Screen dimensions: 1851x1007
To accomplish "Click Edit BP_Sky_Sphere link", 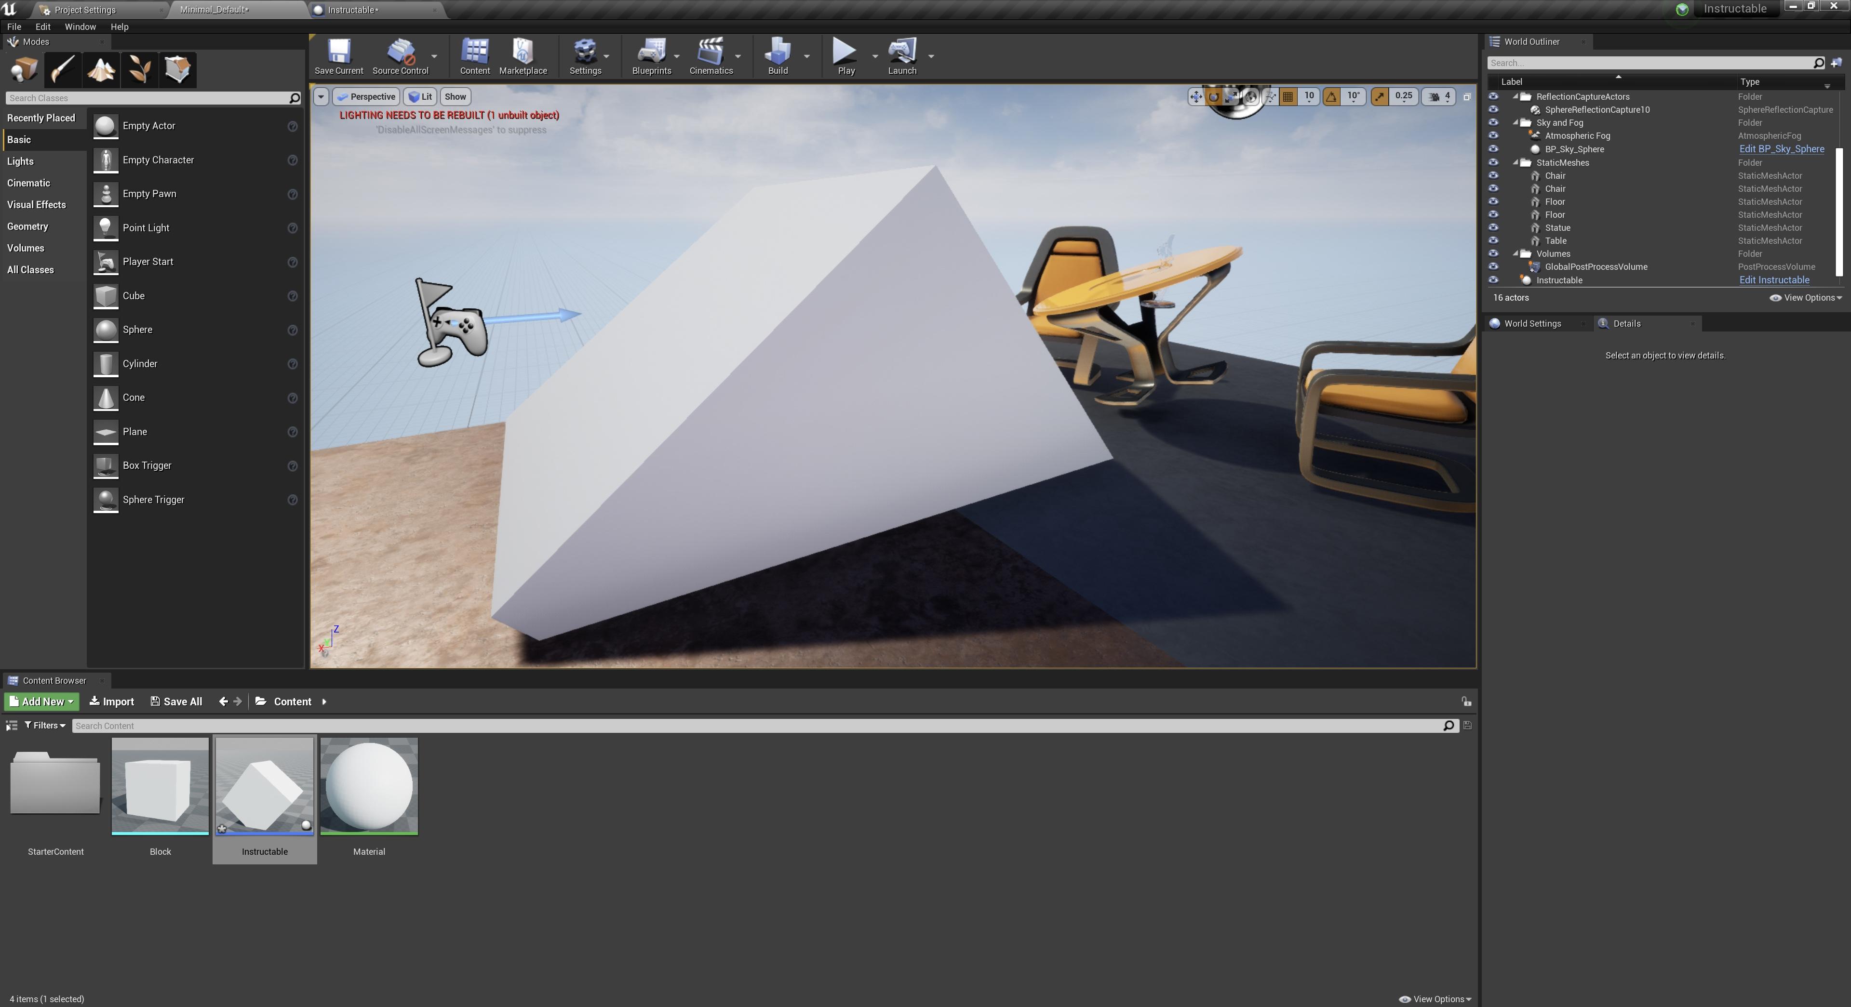I will click(x=1781, y=149).
